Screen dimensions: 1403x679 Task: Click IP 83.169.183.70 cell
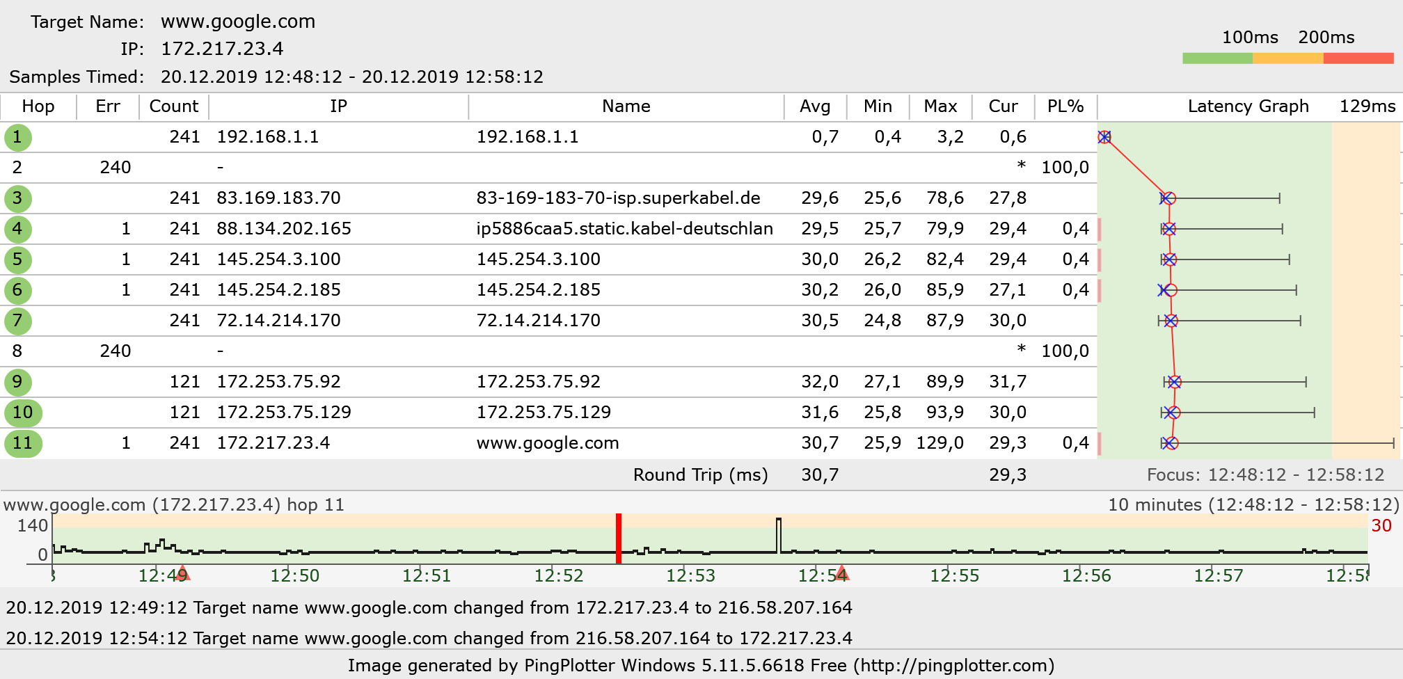(278, 198)
